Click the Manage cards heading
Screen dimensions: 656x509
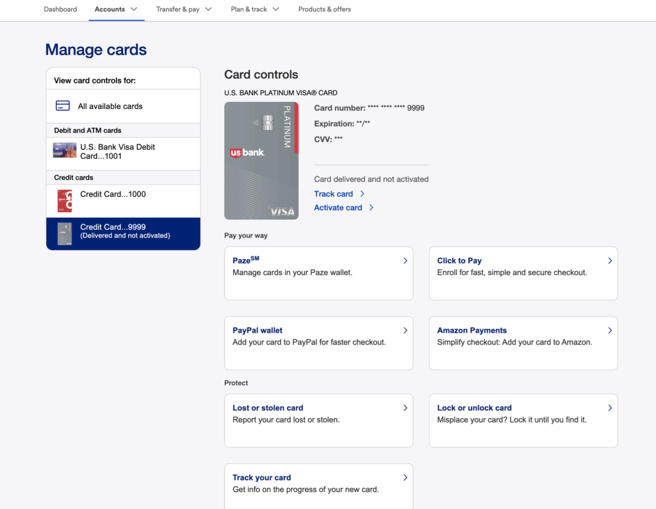point(96,49)
